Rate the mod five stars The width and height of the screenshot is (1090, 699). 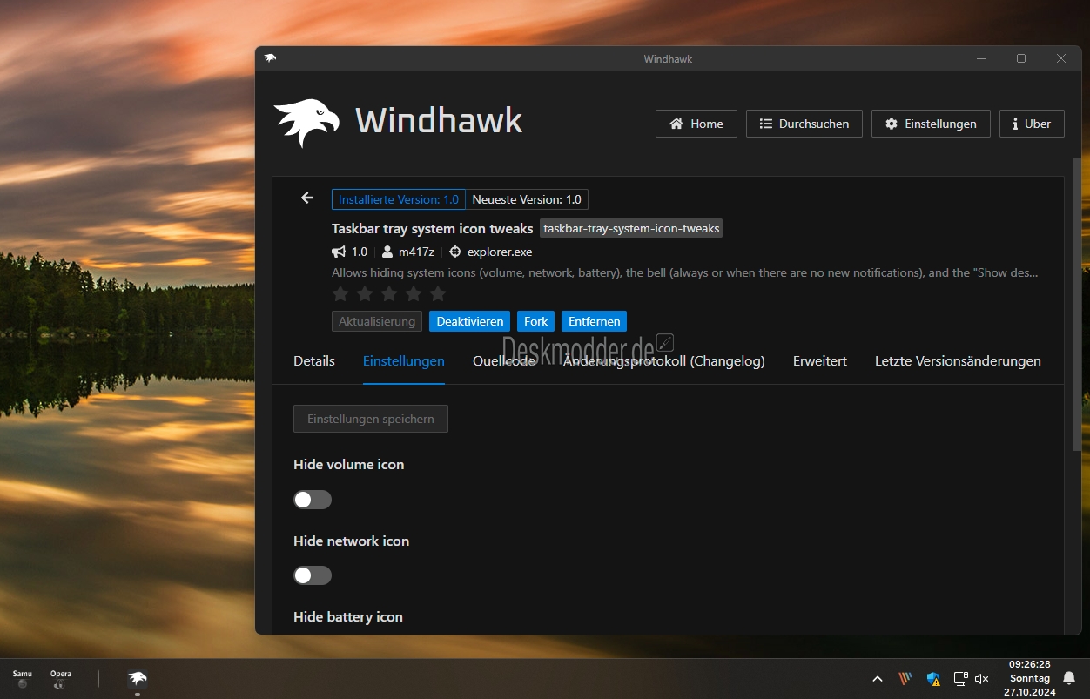click(x=438, y=294)
